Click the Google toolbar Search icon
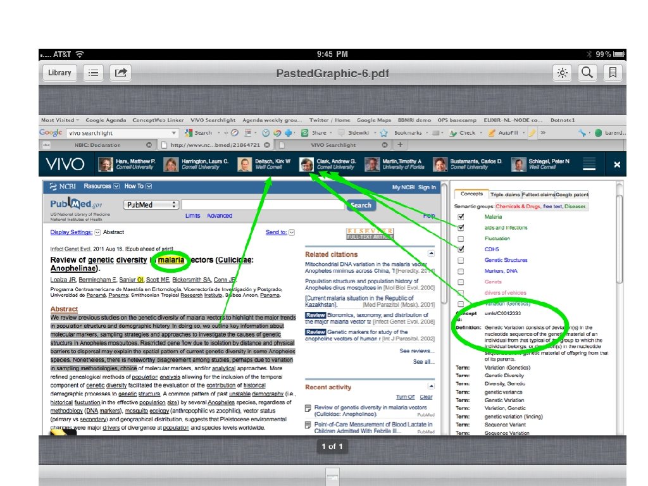648x486 pixels. 189,133
